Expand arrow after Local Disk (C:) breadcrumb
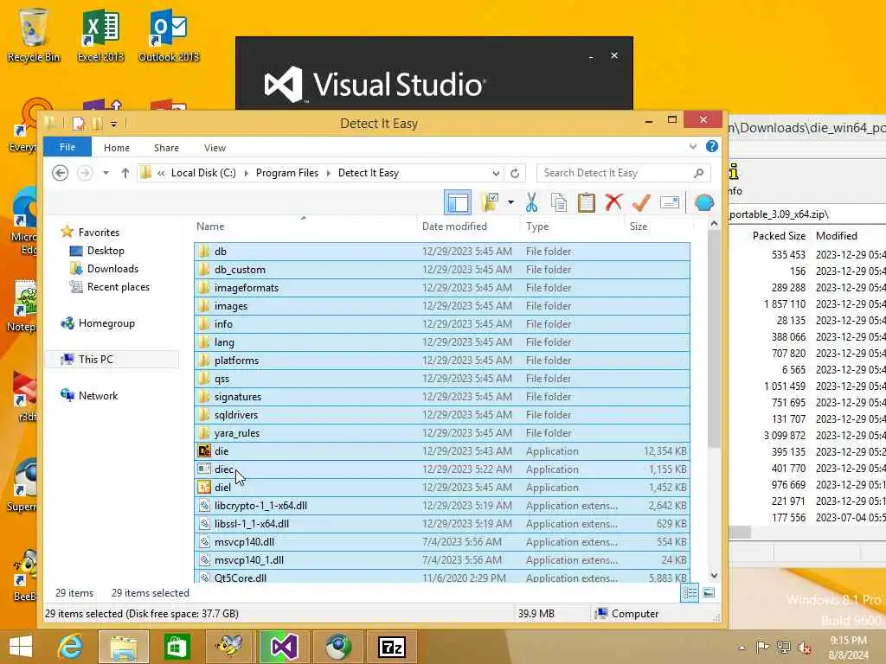 pos(247,173)
